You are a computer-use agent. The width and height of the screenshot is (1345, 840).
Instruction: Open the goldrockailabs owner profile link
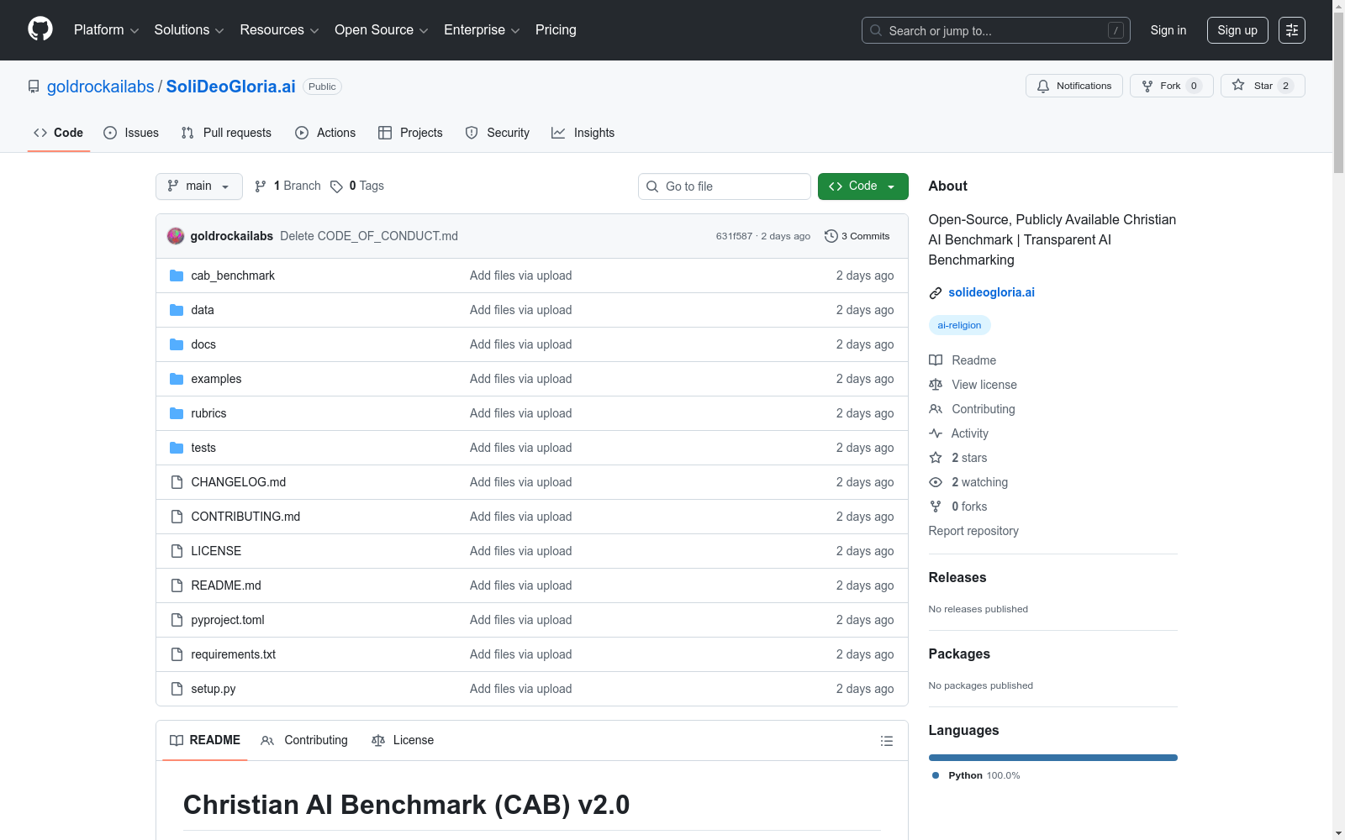click(x=101, y=87)
